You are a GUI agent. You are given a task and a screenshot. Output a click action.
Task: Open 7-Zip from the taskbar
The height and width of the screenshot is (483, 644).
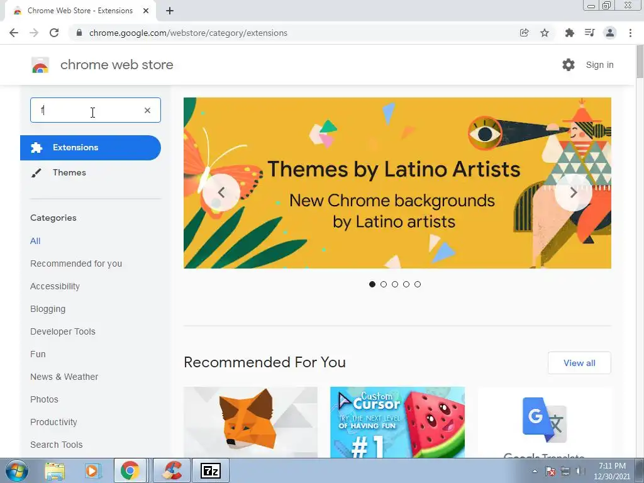tap(211, 470)
